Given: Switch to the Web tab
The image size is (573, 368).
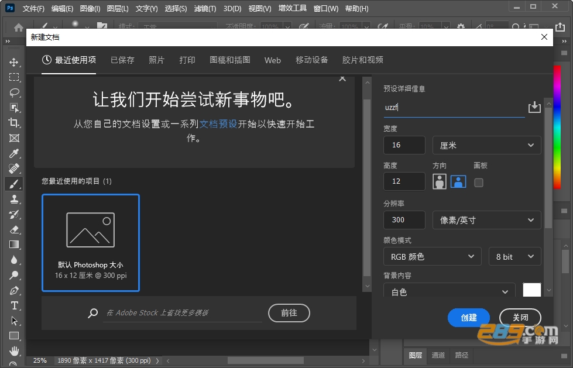Looking at the screenshot, I should [273, 60].
